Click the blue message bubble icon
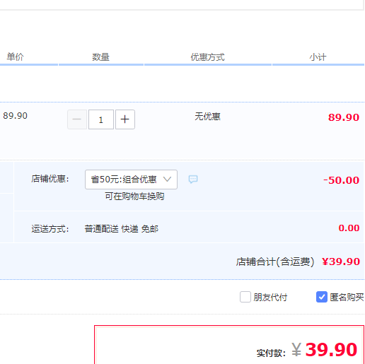The image size is (365, 364). pyautogui.click(x=193, y=180)
